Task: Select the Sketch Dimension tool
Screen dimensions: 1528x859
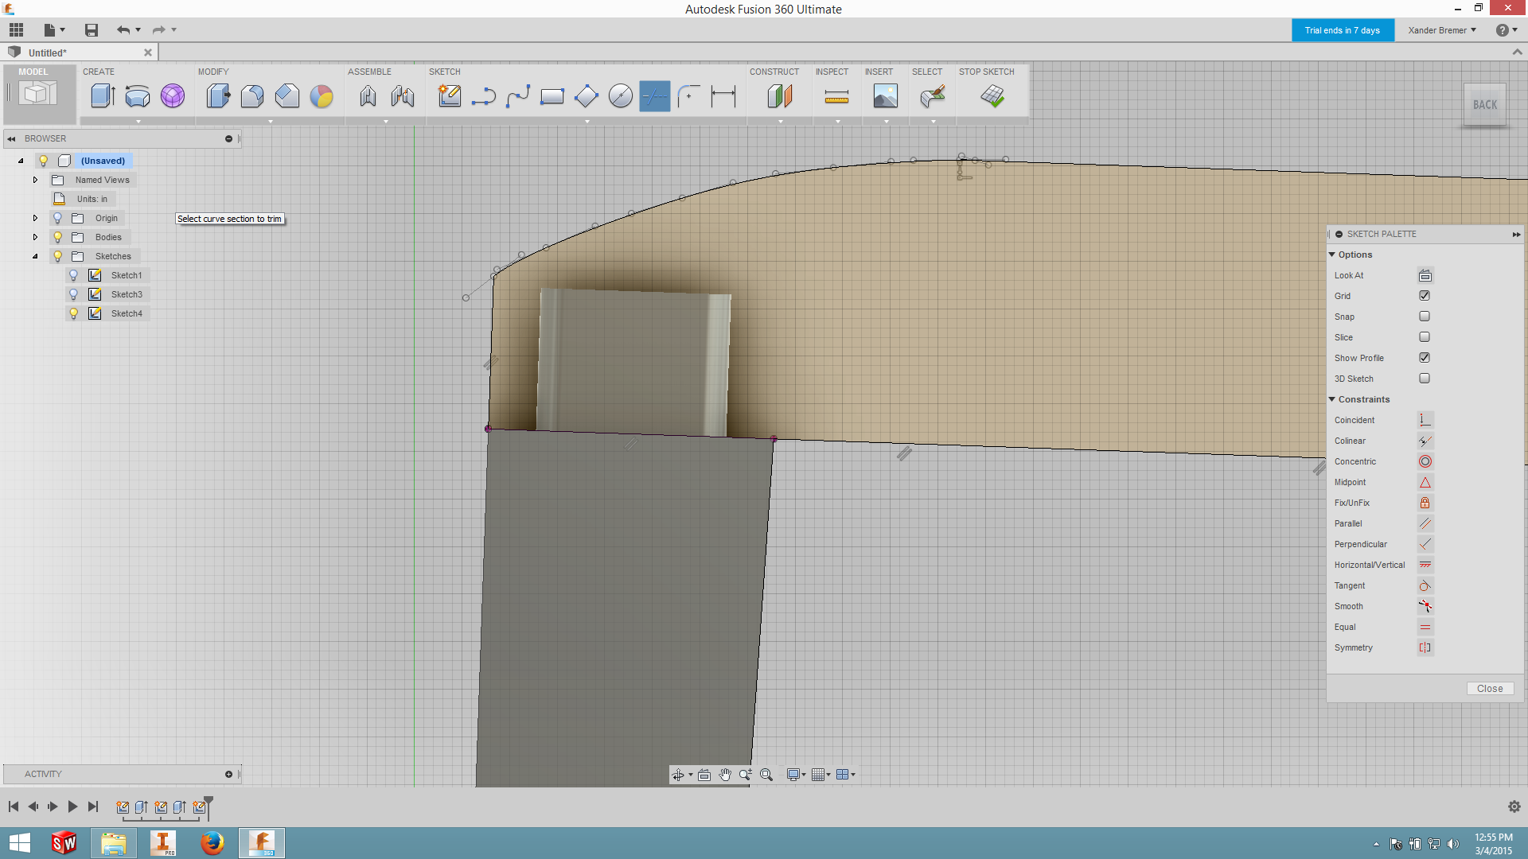Action: (x=723, y=95)
